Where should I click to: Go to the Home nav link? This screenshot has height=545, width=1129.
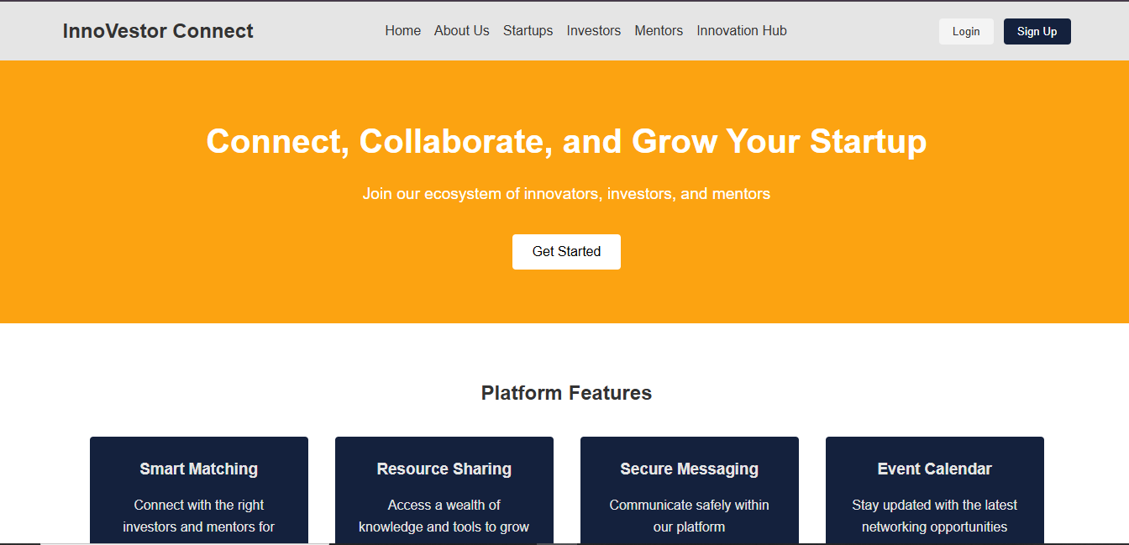402,31
